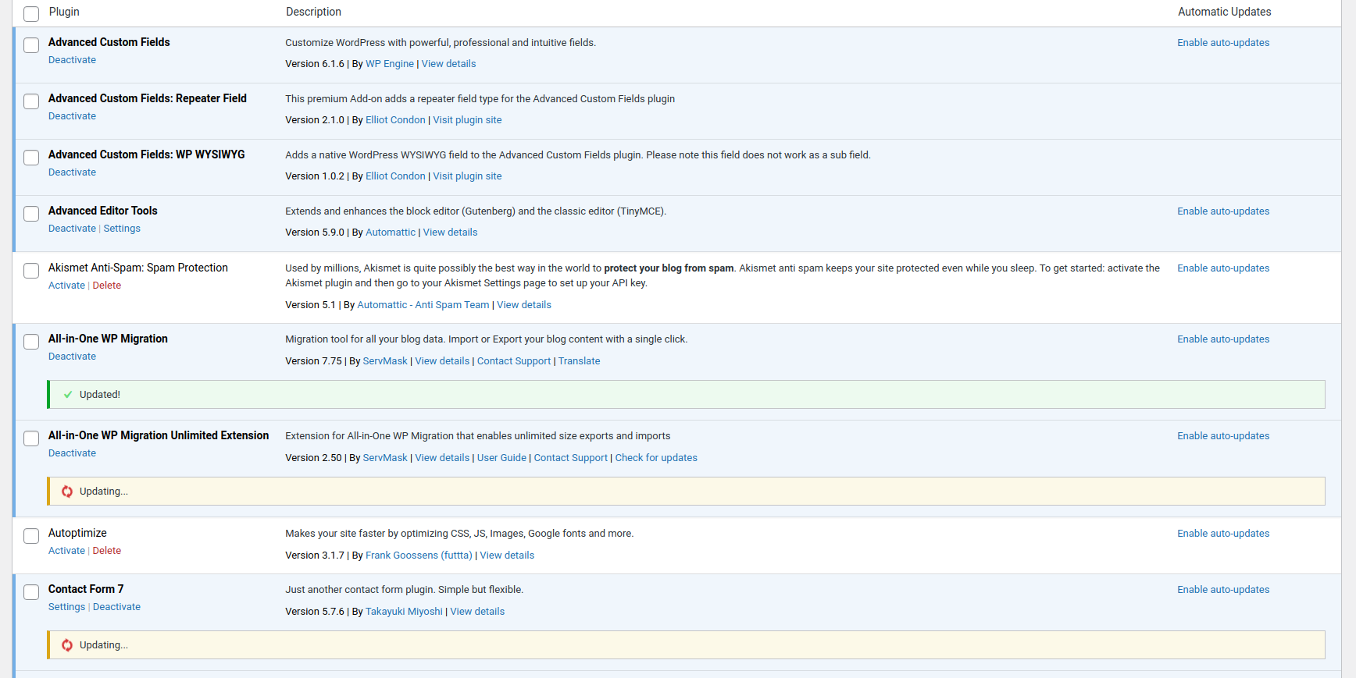Click spinning update icon under Contact Form 7
Viewport: 1356px width, 678px height.
coord(67,645)
